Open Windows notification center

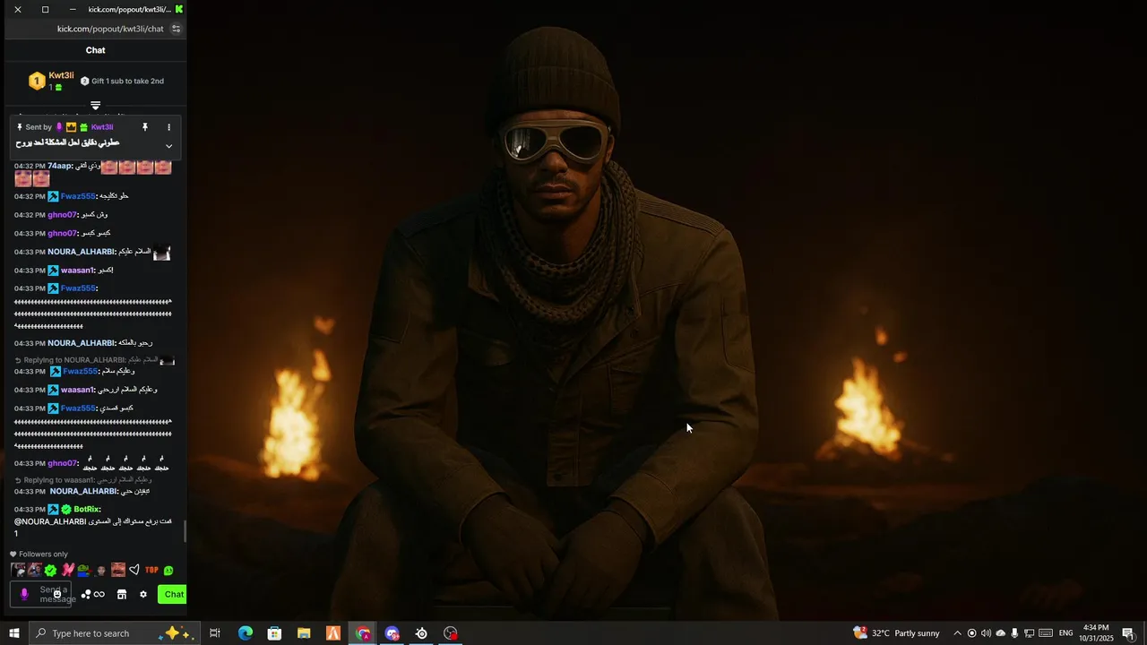[x=1128, y=633]
